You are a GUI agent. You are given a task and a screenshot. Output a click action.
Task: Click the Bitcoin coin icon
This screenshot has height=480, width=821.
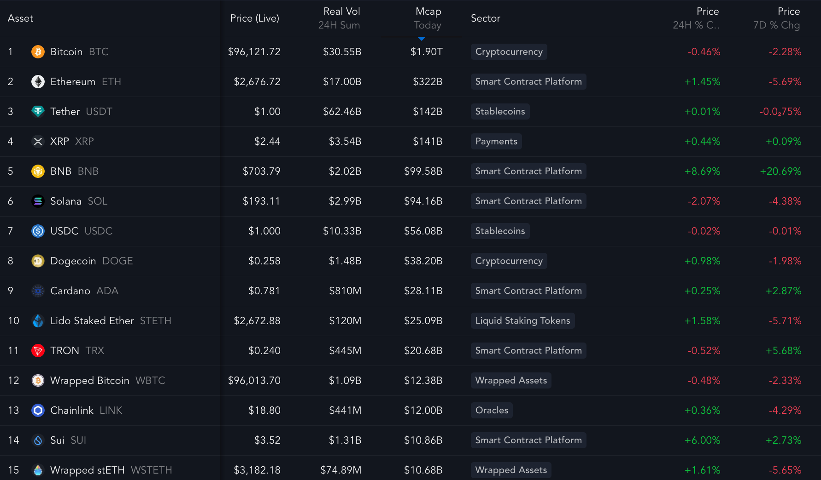tap(38, 52)
